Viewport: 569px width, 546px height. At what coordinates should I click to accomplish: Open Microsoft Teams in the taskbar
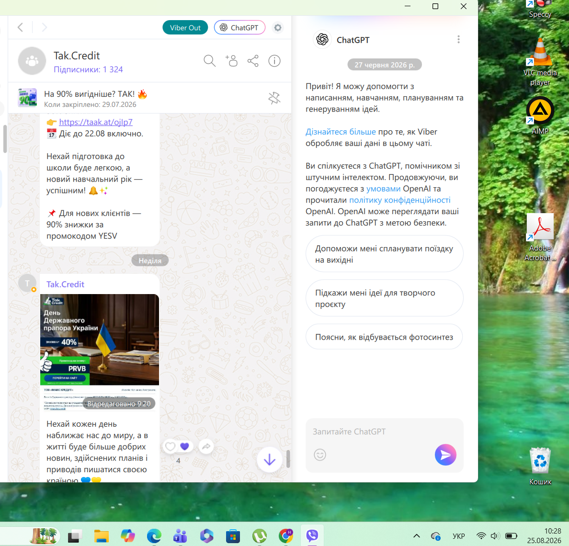[x=181, y=536]
